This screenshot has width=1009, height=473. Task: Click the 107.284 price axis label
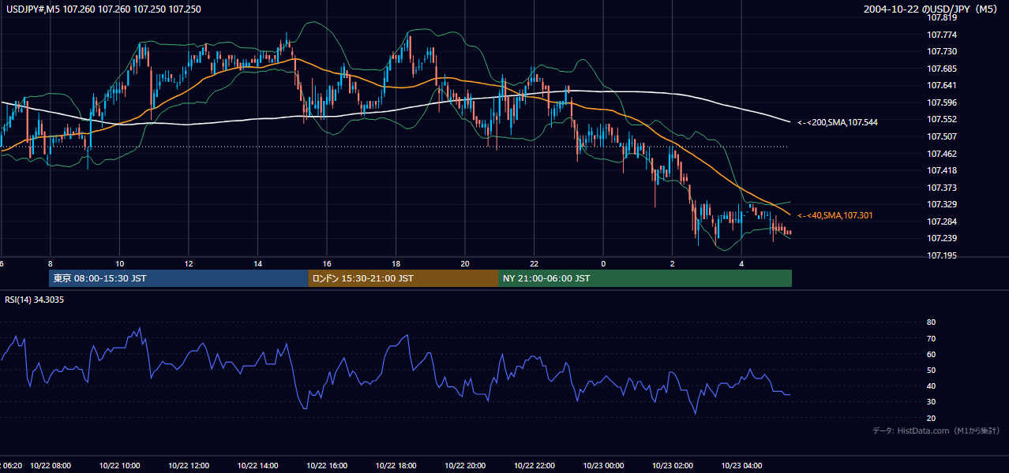(x=942, y=222)
